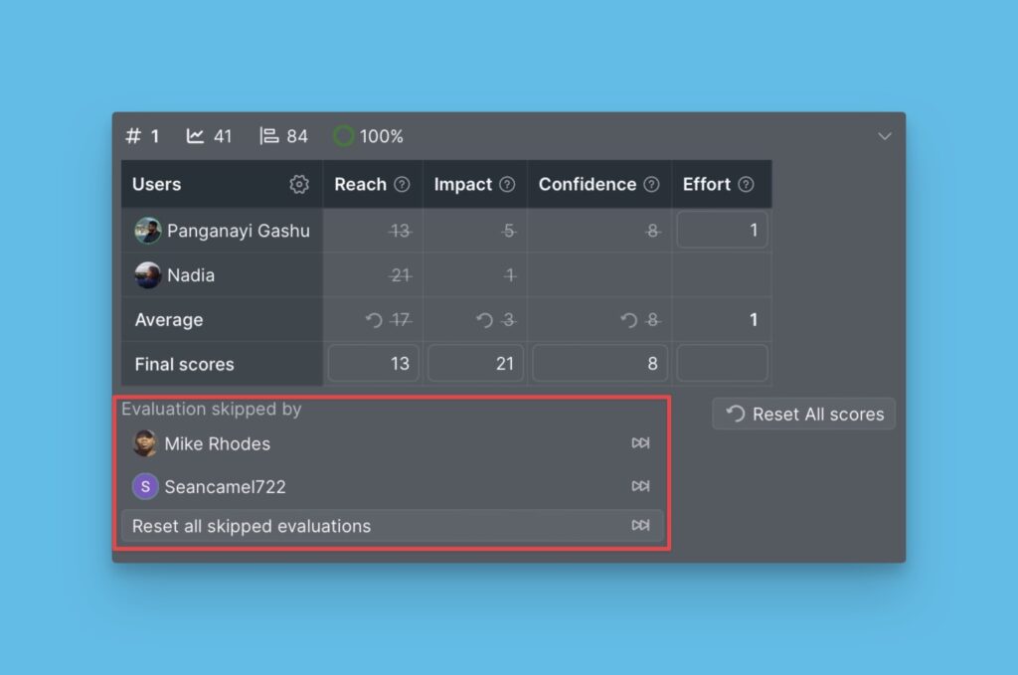Reset the average Confidence score icon
This screenshot has width=1018, height=675.
point(629,320)
